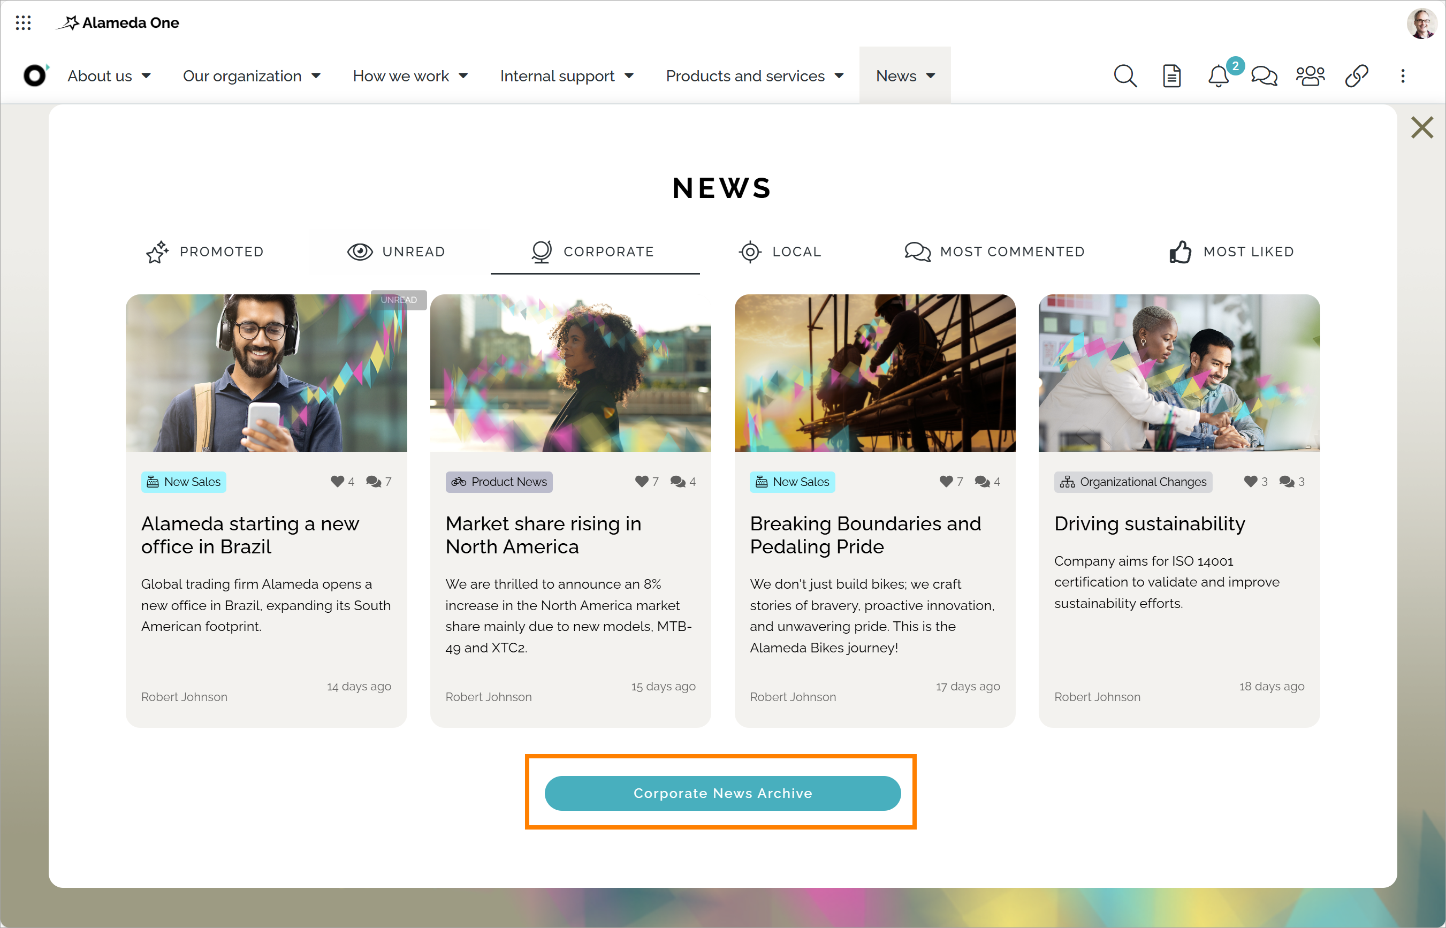Image resolution: width=1446 pixels, height=928 pixels.
Task: Click New Sales tag on Brazil article
Action: coord(184,482)
